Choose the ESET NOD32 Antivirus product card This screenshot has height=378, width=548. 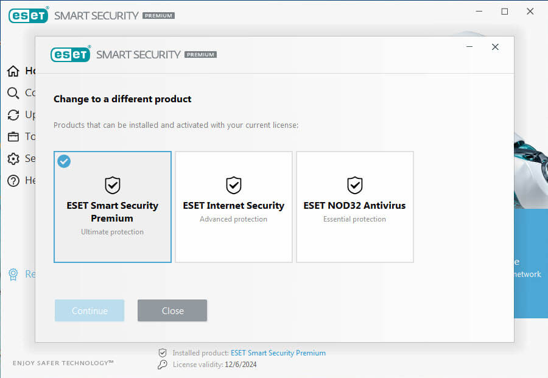[355, 207]
